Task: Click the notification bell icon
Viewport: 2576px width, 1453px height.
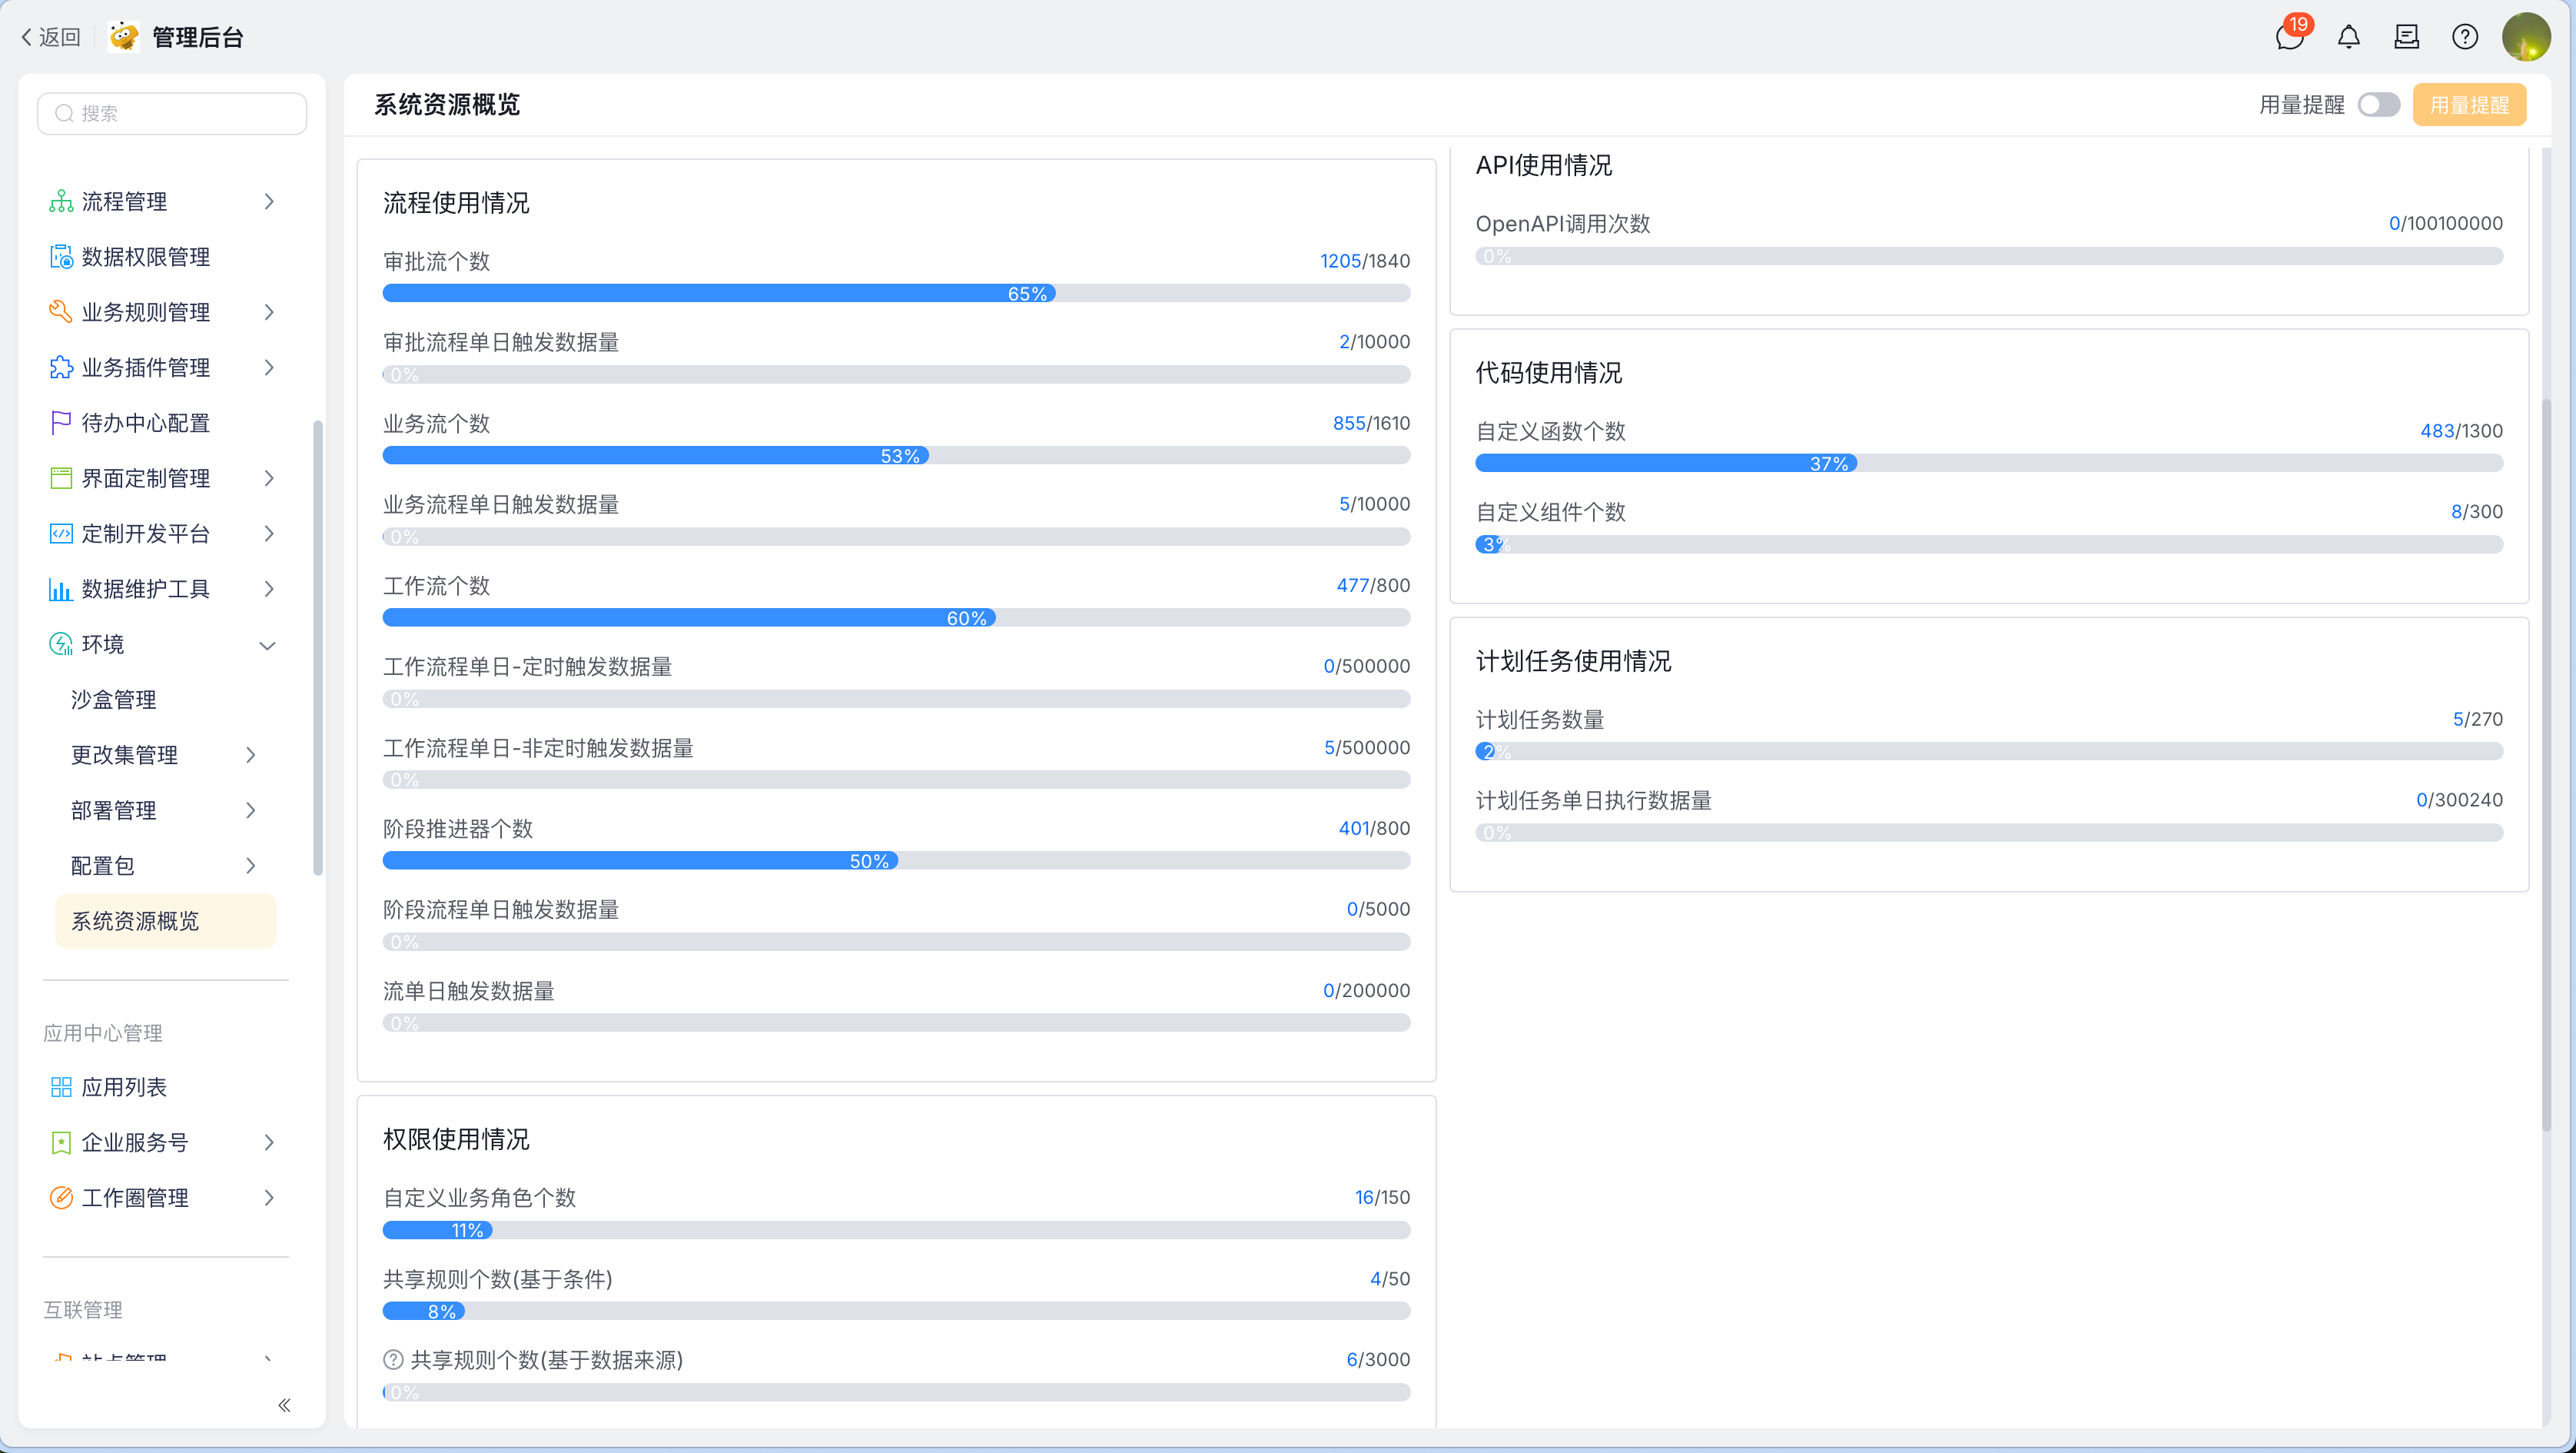Action: (x=2348, y=37)
